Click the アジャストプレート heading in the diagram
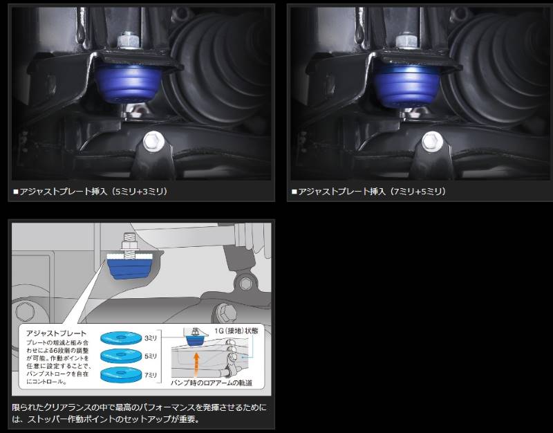The image size is (553, 433). tap(51, 333)
